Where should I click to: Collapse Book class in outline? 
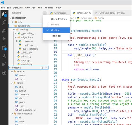(12, 83)
